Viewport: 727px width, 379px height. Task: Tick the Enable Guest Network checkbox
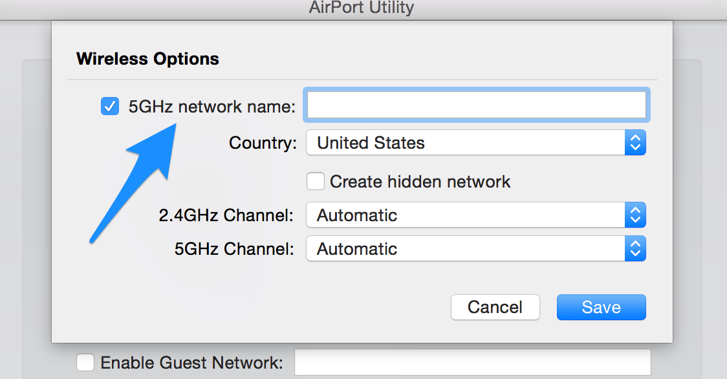tap(85, 362)
